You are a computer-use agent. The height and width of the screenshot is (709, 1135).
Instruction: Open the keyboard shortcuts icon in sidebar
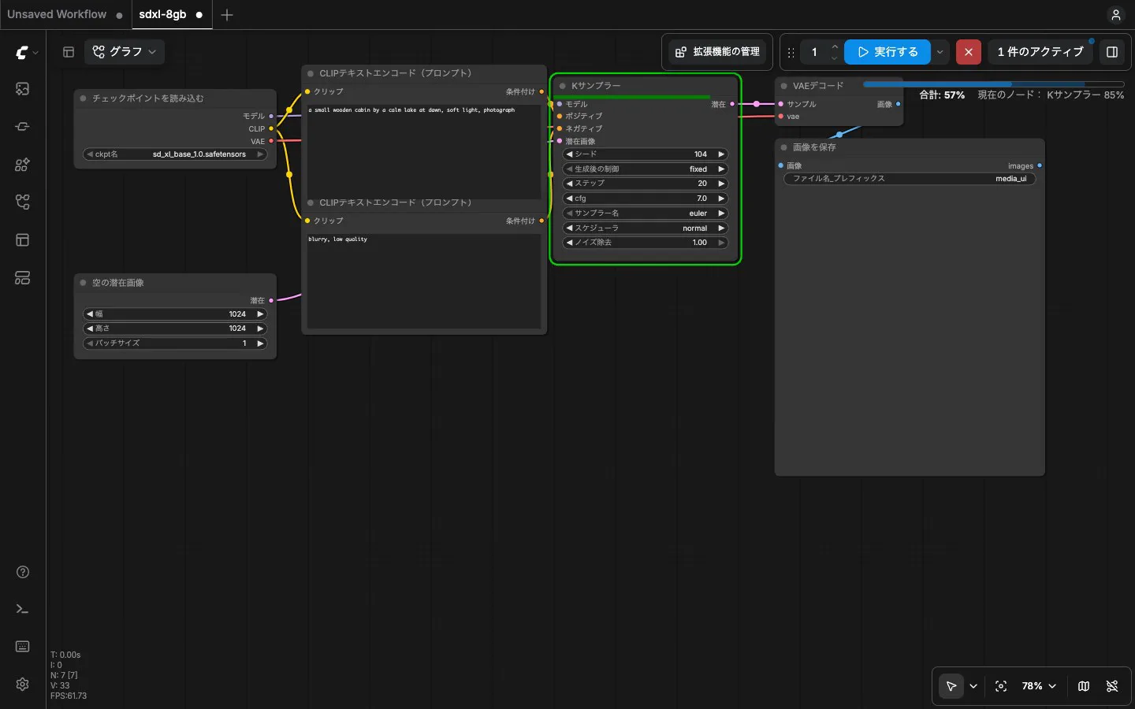tap(22, 647)
